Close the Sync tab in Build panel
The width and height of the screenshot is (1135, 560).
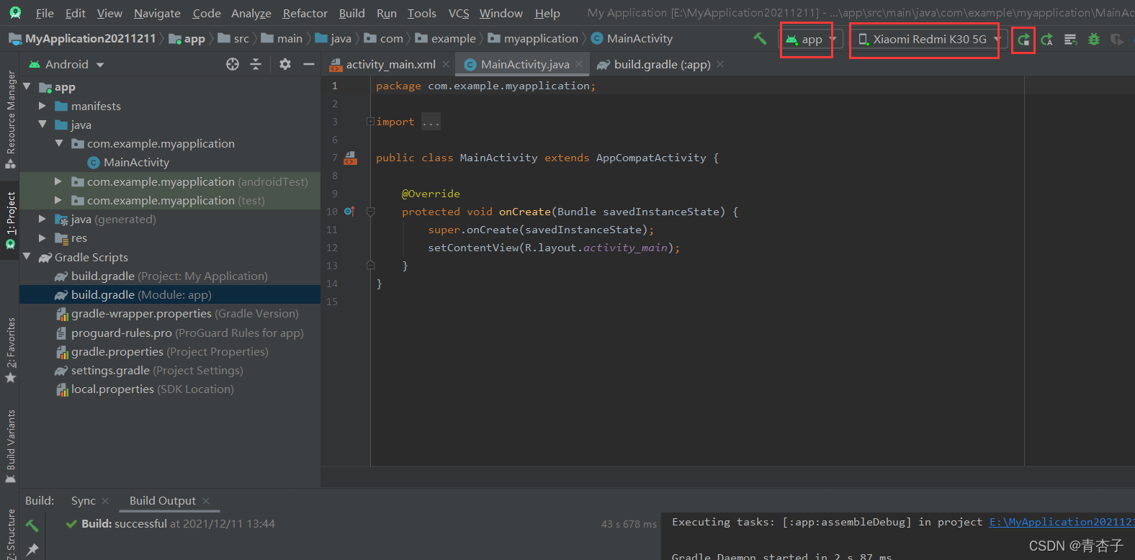point(105,501)
